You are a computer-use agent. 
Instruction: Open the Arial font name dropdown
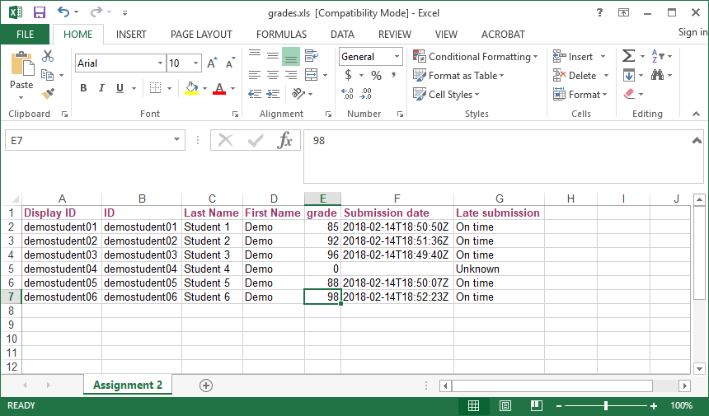[160, 63]
